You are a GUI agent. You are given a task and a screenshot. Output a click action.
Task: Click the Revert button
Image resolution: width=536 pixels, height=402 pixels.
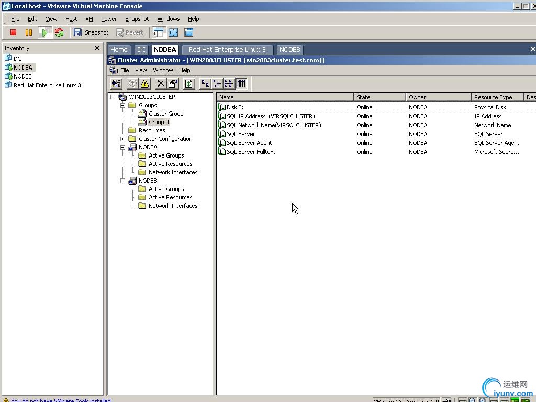[130, 32]
